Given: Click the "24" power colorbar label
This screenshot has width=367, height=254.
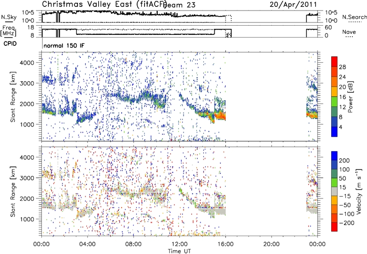Looking at the screenshot, I should click(x=342, y=77).
